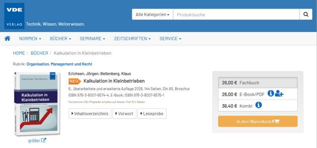The height and width of the screenshot is (148, 317).
Task: Open the Alle Kategorien dropdown
Action: tap(153, 15)
